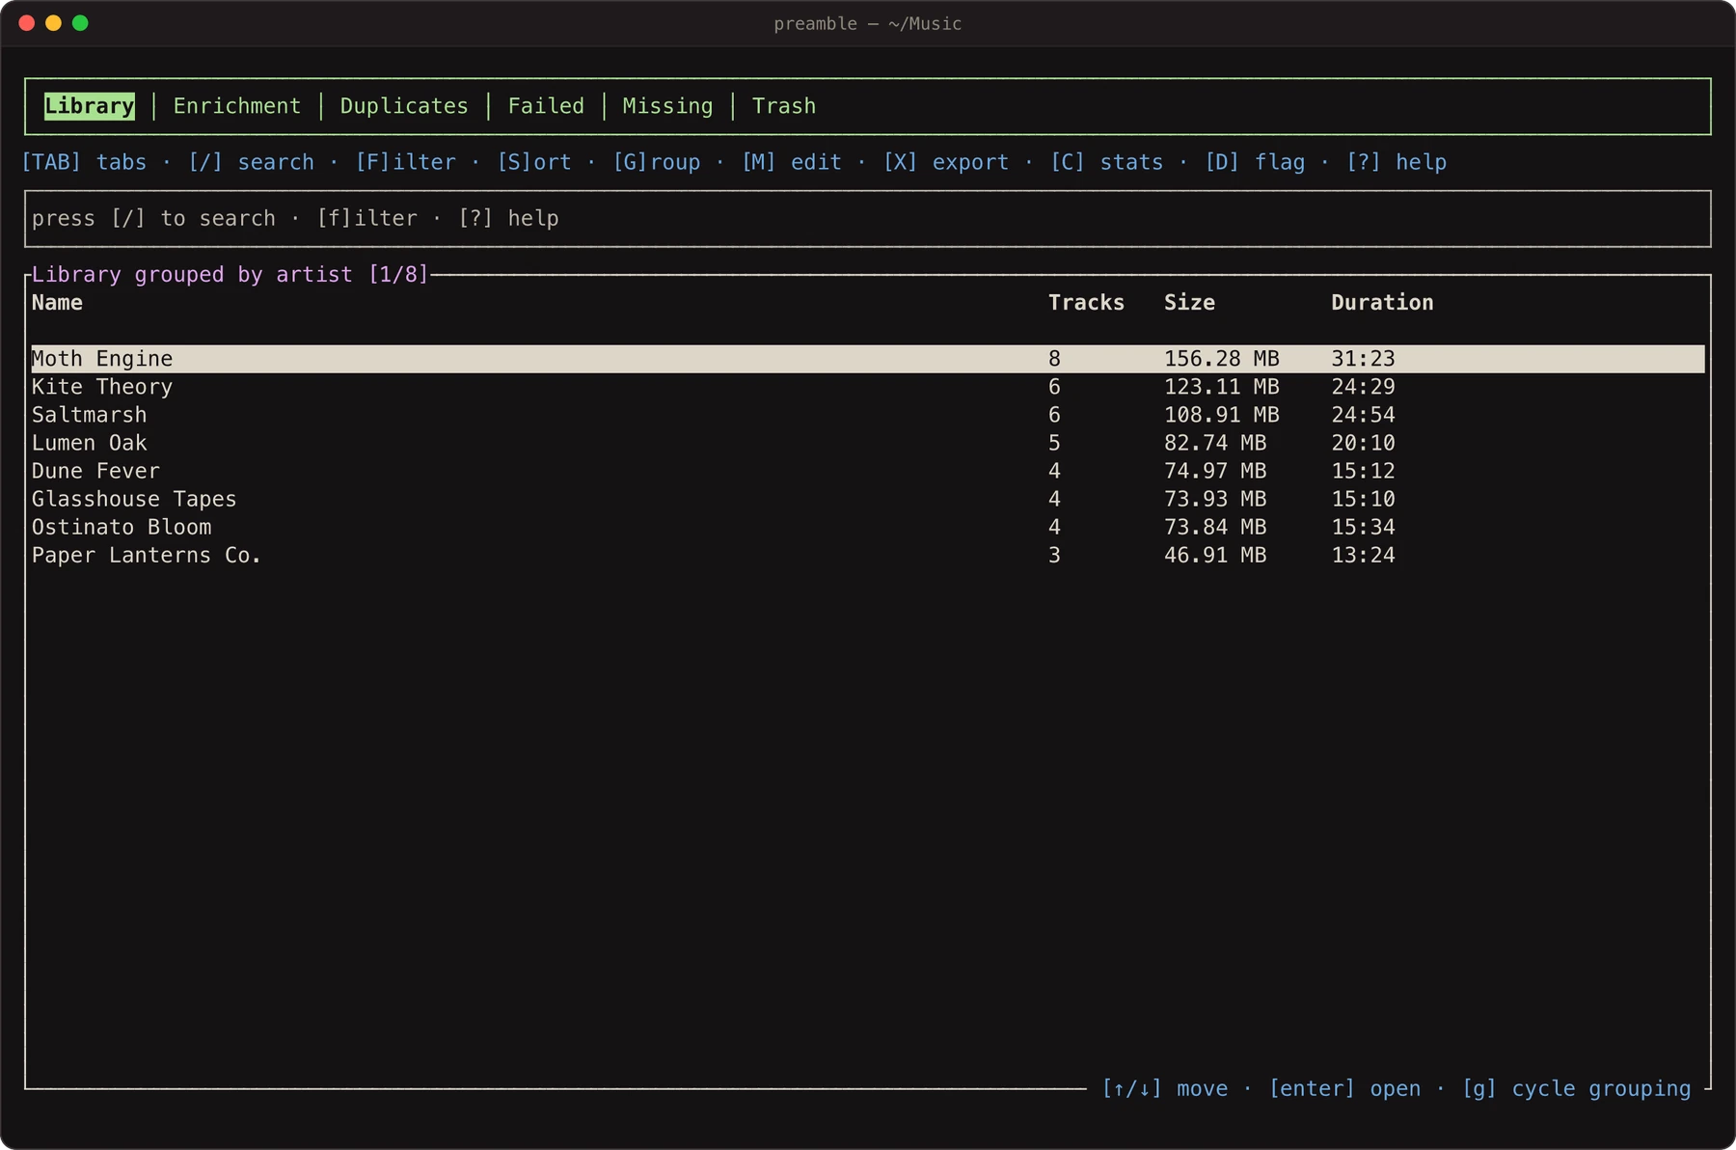Choose the Saltmarsh artist row
The width and height of the screenshot is (1736, 1150).
(868, 415)
